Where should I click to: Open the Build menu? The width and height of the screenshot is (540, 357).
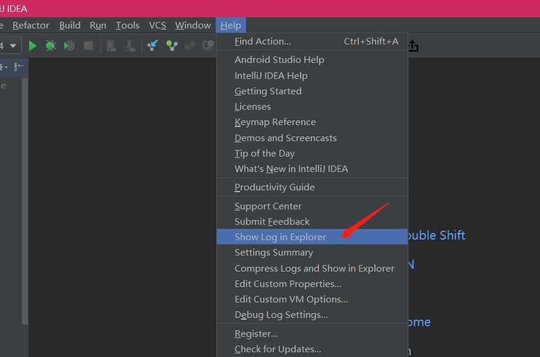(70, 26)
